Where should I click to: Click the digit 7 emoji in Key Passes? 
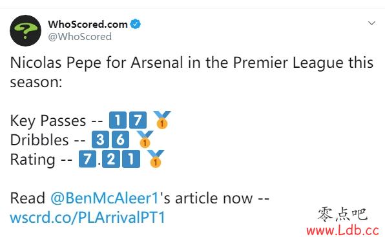point(138,120)
